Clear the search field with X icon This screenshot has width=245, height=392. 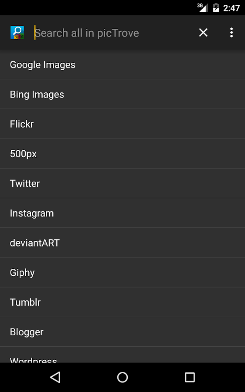tap(203, 33)
